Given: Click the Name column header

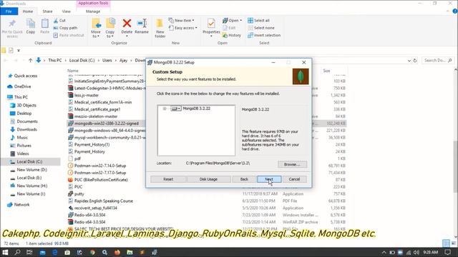Looking at the screenshot, I should click(73, 71).
